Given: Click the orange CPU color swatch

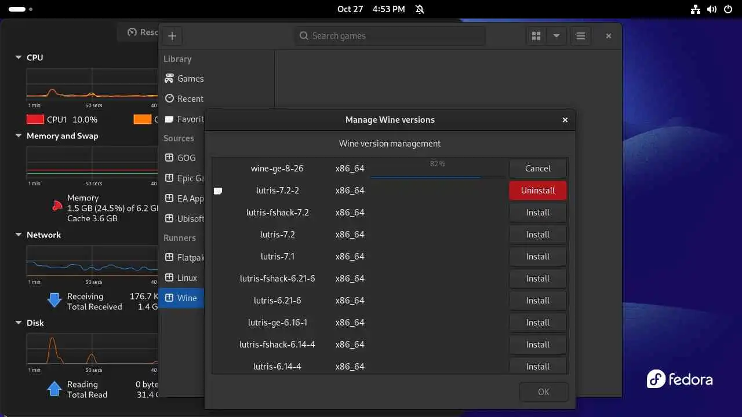Looking at the screenshot, I should coord(143,119).
